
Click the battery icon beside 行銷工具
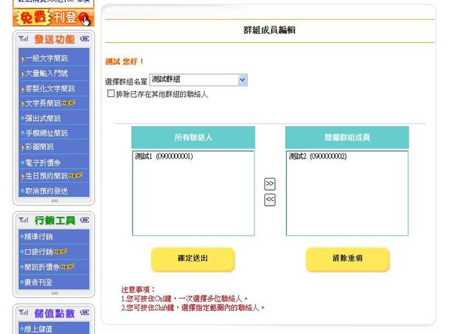(84, 220)
